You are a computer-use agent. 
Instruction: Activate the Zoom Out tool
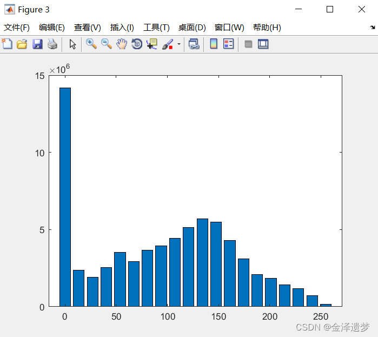coord(107,44)
